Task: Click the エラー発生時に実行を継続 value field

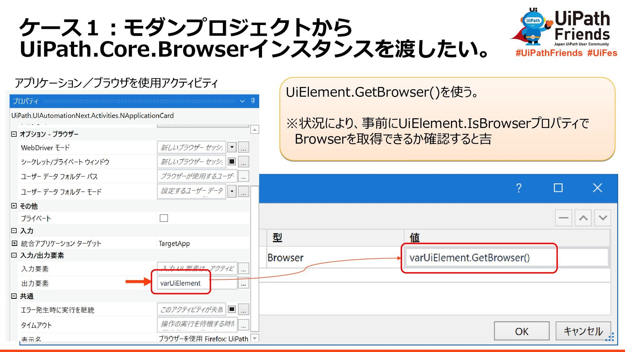Action: coord(192,309)
